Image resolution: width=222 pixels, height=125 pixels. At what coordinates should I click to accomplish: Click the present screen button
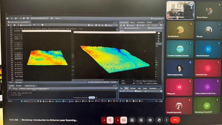(132, 120)
